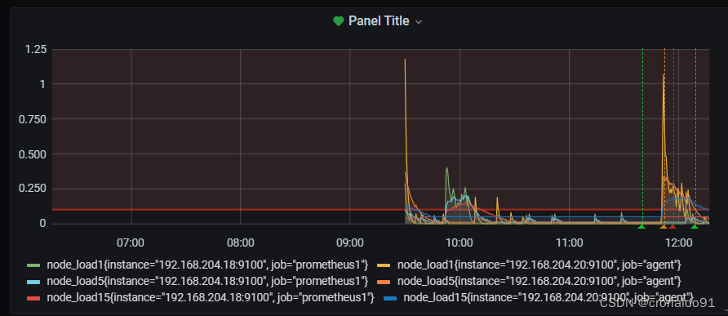728x316 pixels.
Task: Toggle node_load1 prometheus1 legend series
Action: [x=207, y=265]
